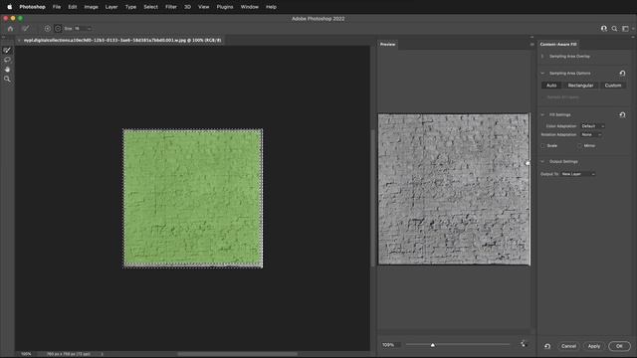
Task: Choose Auto sampling area option
Action: pos(551,86)
